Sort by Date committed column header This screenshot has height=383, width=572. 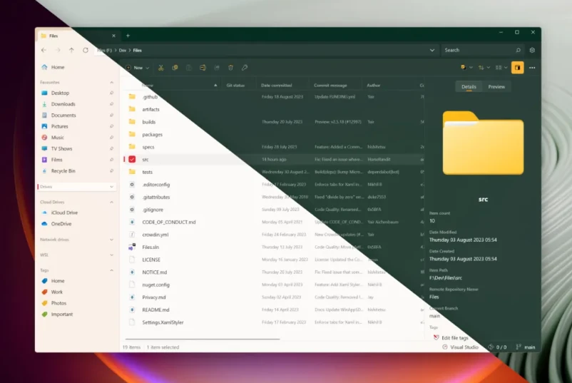pos(277,86)
